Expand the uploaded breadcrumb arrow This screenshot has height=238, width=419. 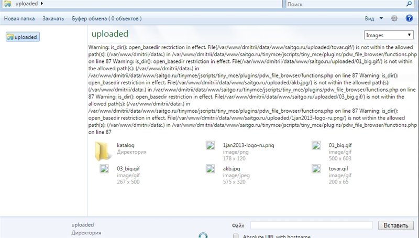pyautogui.click(x=42, y=4)
